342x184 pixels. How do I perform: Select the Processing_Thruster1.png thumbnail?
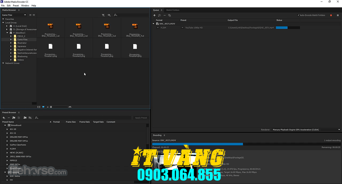[51, 46]
